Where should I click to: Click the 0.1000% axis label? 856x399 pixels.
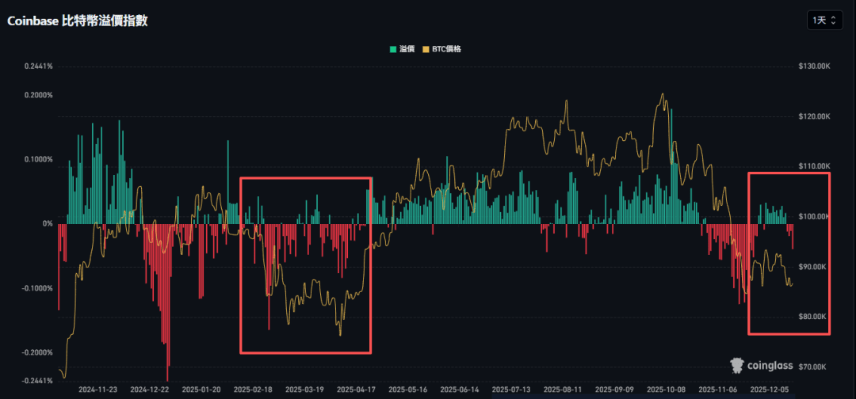tap(39, 159)
